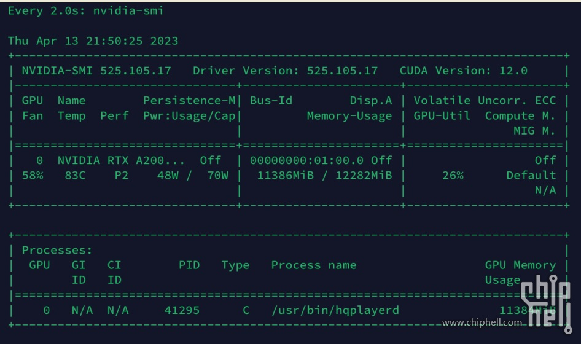Viewport: 581px width, 344px height.
Task: Click the 'Temp' column header
Action: 71,116
